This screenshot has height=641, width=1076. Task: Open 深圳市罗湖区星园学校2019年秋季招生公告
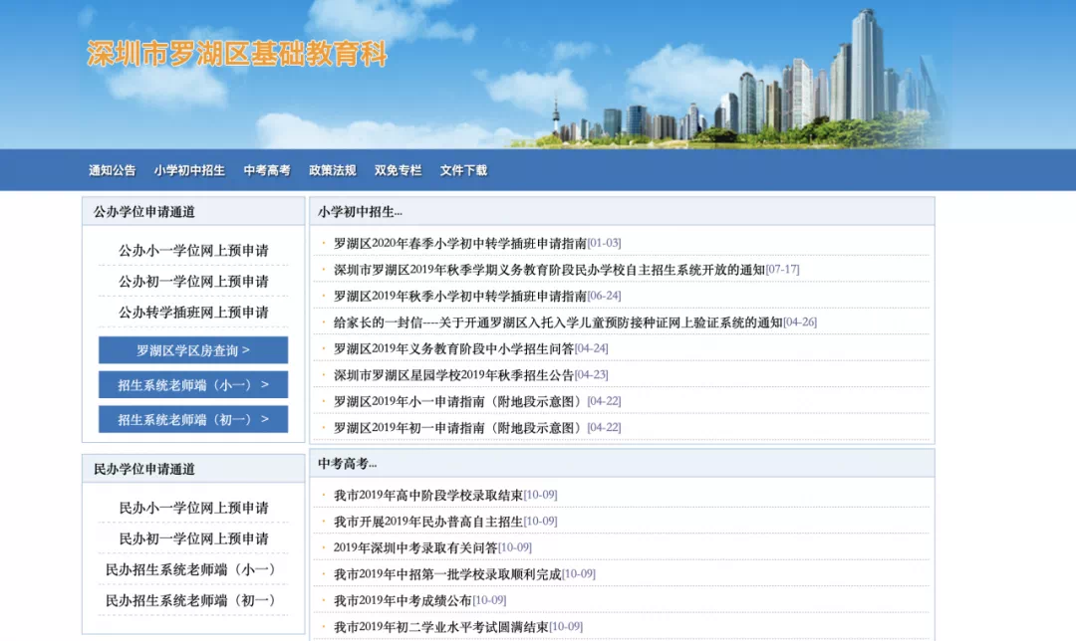tap(453, 375)
